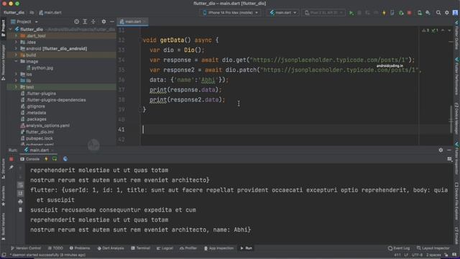Collapse the image folder
Viewport: 460px width, 259px height.
[x=16, y=61]
